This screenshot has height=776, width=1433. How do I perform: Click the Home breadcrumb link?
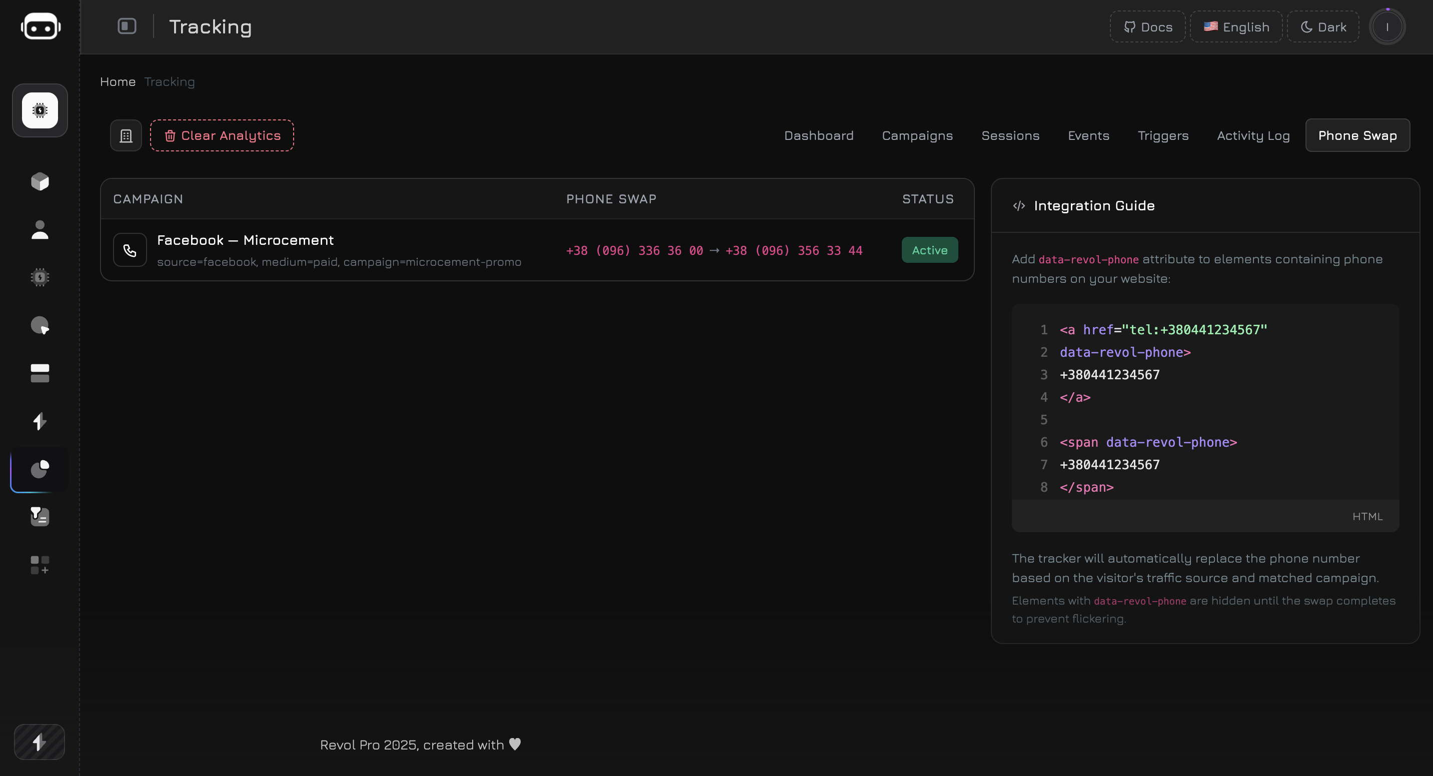pyautogui.click(x=118, y=82)
